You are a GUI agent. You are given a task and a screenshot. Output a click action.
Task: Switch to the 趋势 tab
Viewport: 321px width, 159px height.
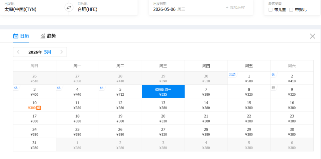click(48, 36)
